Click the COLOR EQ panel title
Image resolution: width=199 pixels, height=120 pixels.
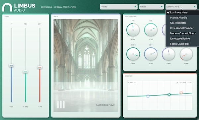coord(129,76)
